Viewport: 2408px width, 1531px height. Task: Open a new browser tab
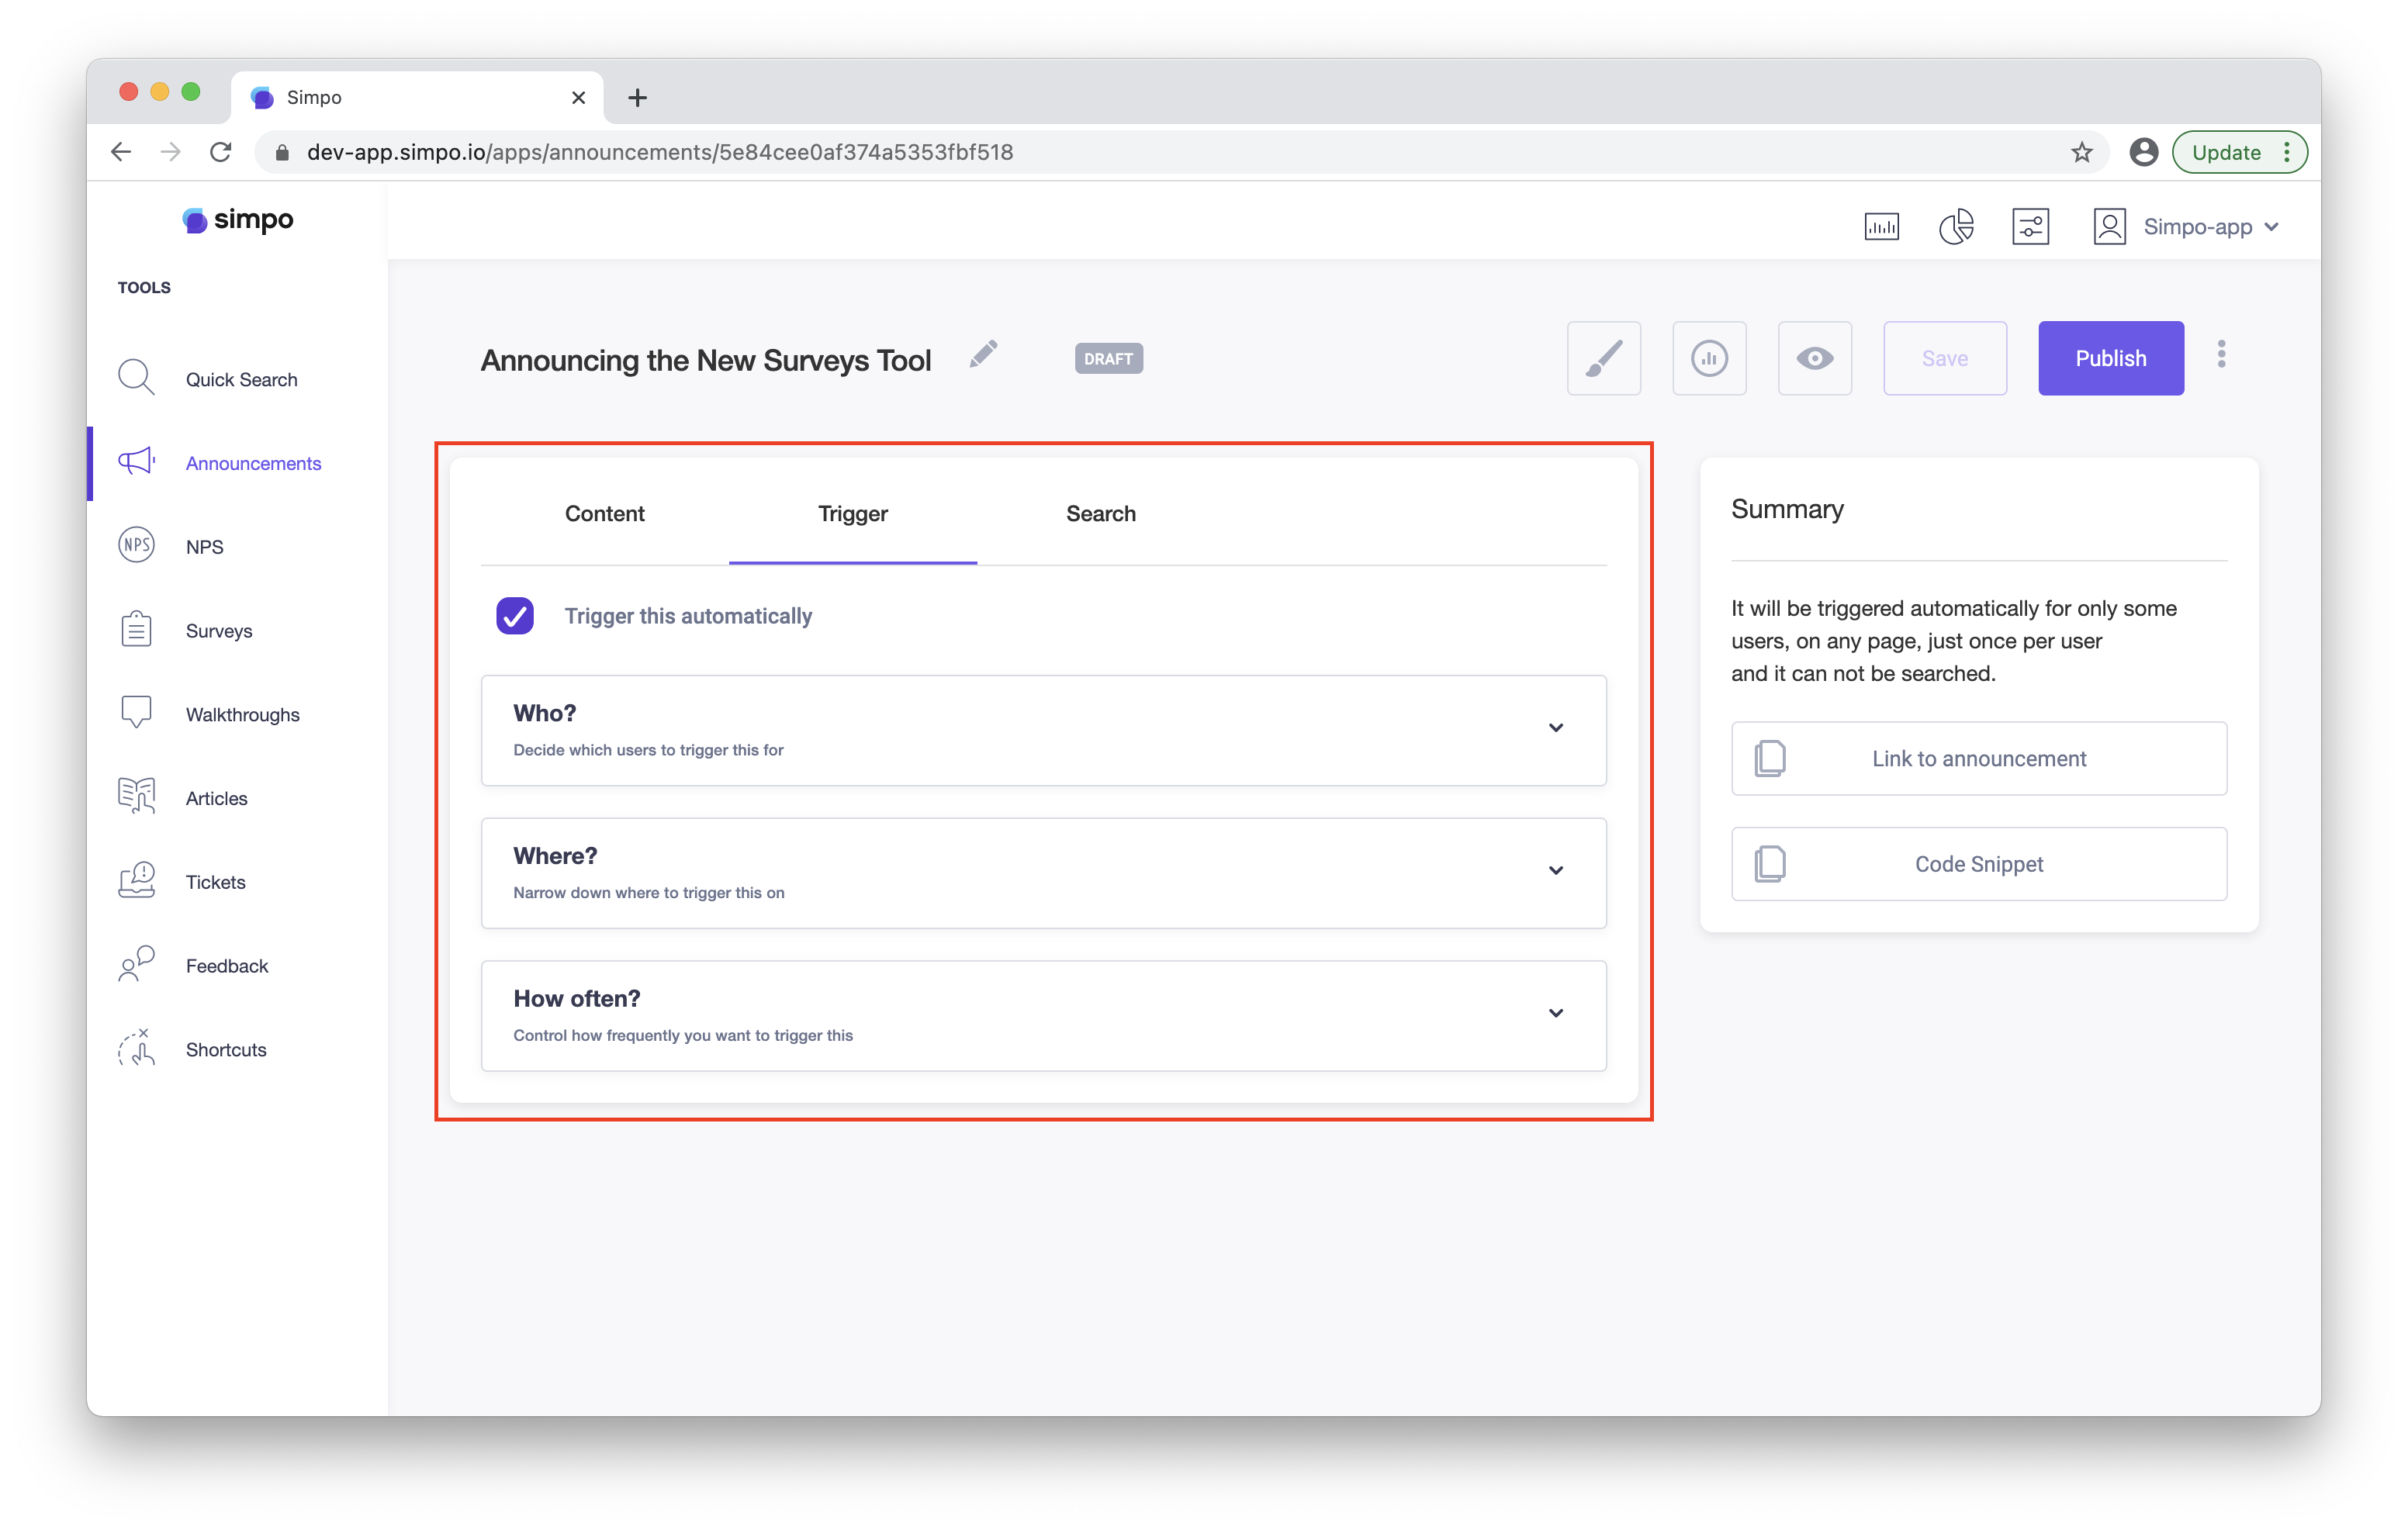pyautogui.click(x=637, y=97)
